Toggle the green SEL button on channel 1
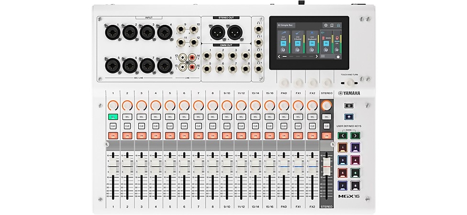467x215 pixels. coord(113,117)
